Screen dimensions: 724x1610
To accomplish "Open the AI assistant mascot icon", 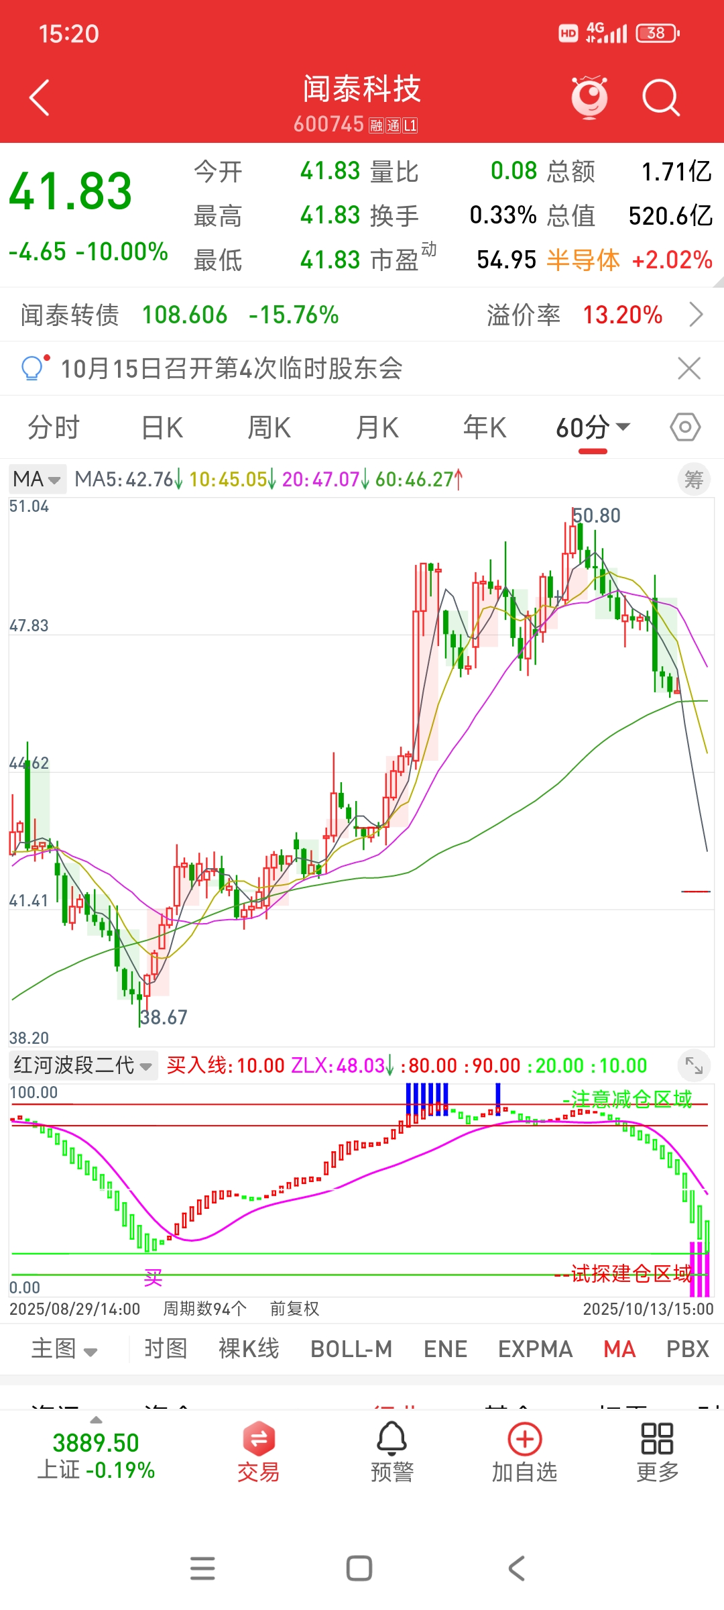I will [x=589, y=97].
